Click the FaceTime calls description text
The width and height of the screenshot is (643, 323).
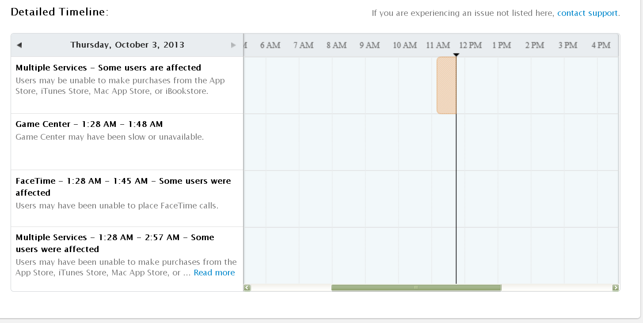pyautogui.click(x=117, y=206)
